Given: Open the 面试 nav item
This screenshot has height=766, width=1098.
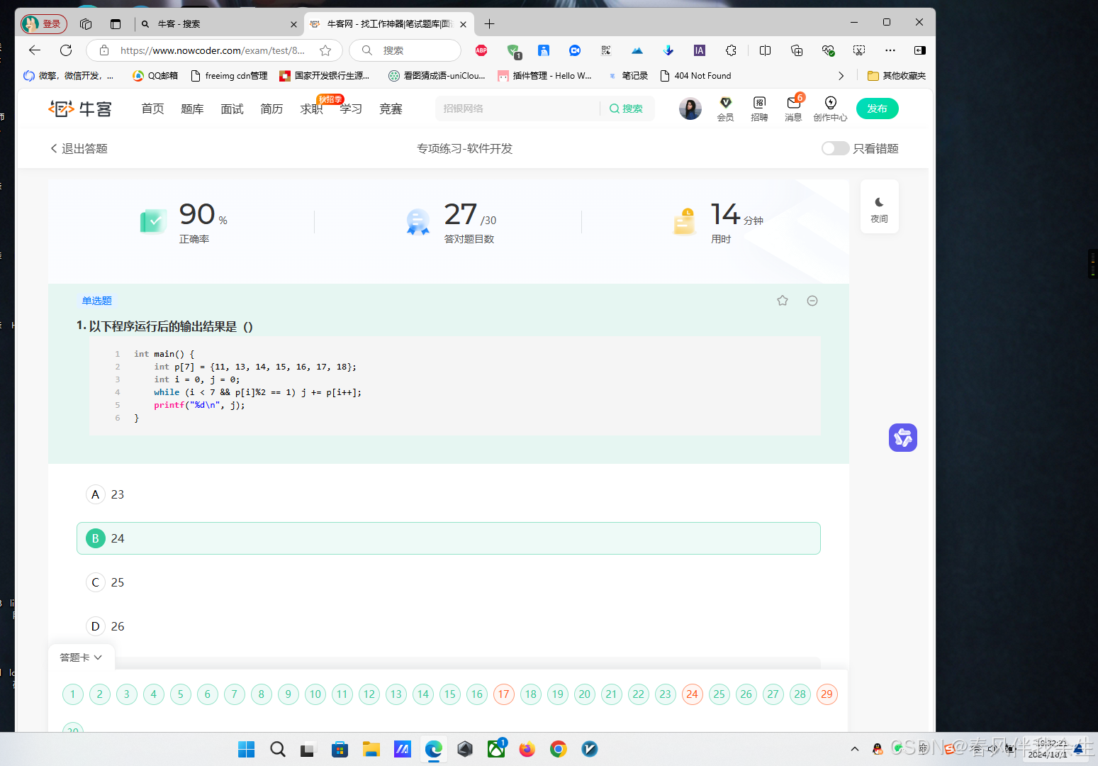Looking at the screenshot, I should [x=232, y=109].
